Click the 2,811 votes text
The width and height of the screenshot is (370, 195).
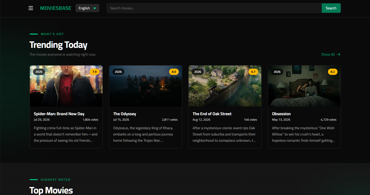pos(170,120)
